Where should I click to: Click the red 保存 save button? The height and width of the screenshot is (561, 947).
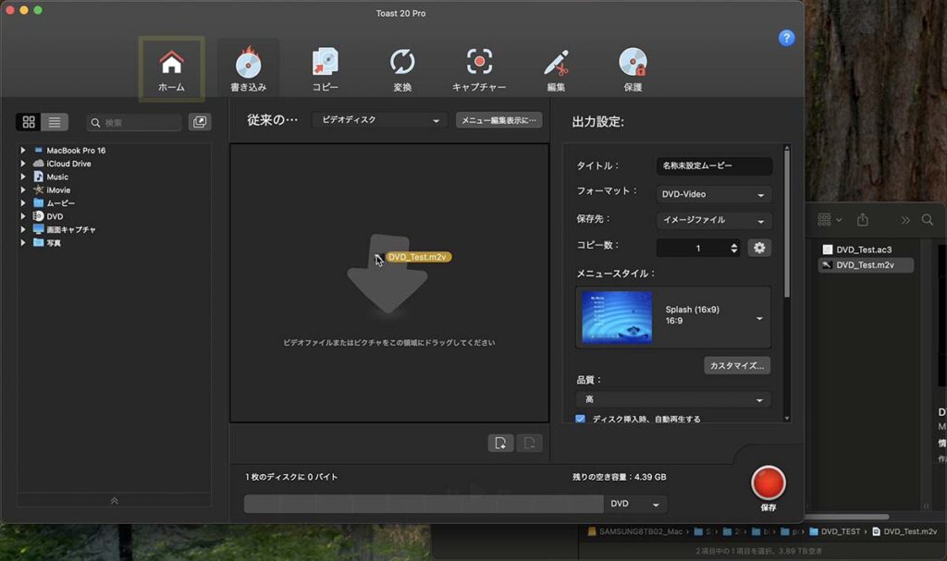(769, 483)
